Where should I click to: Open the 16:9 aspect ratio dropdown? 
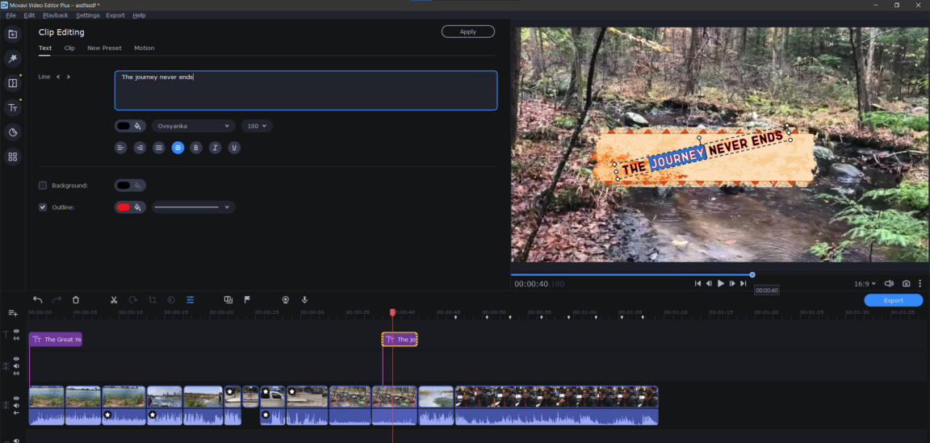pyautogui.click(x=865, y=284)
